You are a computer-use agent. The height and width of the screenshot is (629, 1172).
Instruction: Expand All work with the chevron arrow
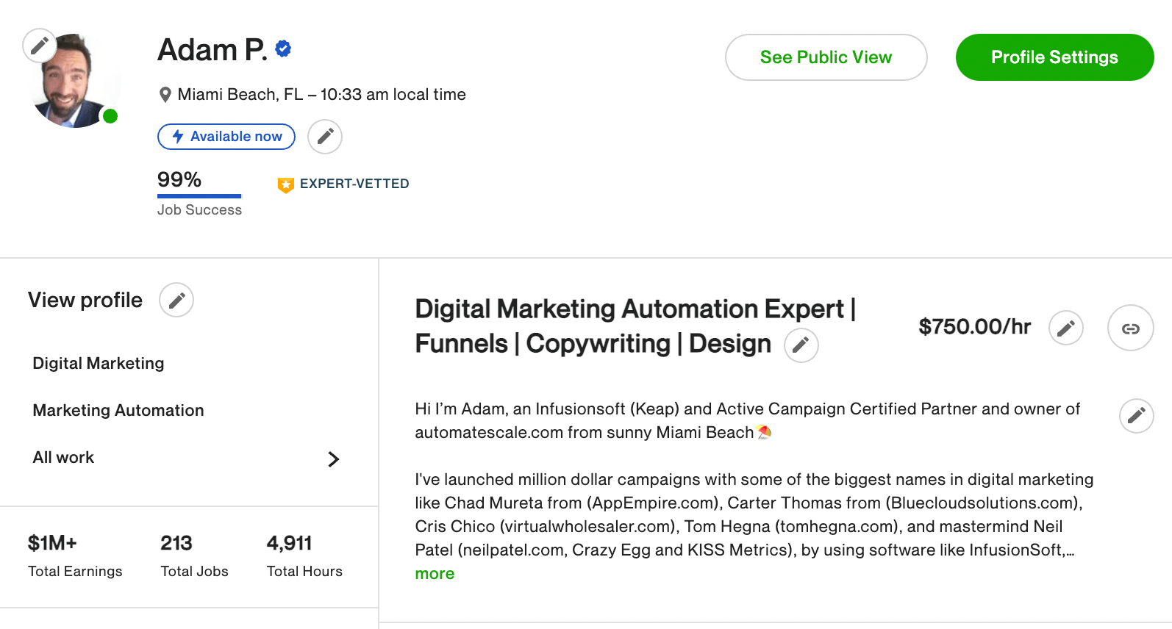(333, 459)
